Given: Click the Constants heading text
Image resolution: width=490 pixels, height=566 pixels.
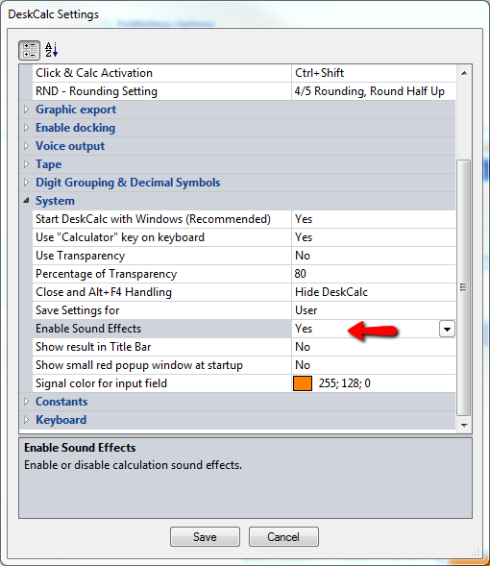Looking at the screenshot, I should tap(61, 402).
